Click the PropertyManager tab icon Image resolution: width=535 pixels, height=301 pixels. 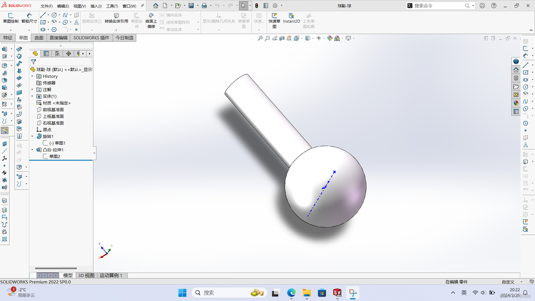[46, 54]
